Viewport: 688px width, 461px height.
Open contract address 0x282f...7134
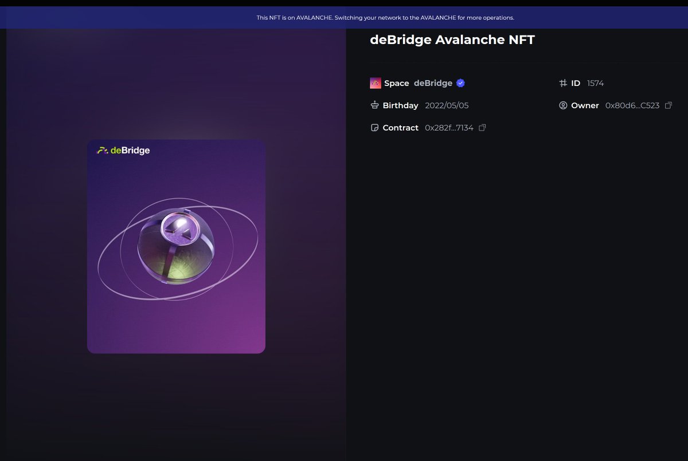click(x=449, y=128)
